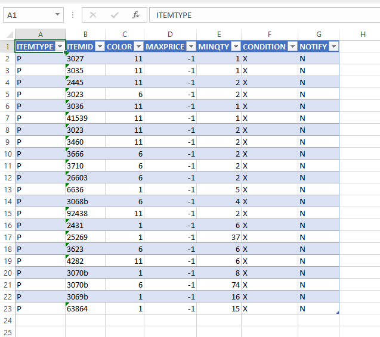Select cell with ITEMID 3035
380x337 pixels.
click(85, 70)
